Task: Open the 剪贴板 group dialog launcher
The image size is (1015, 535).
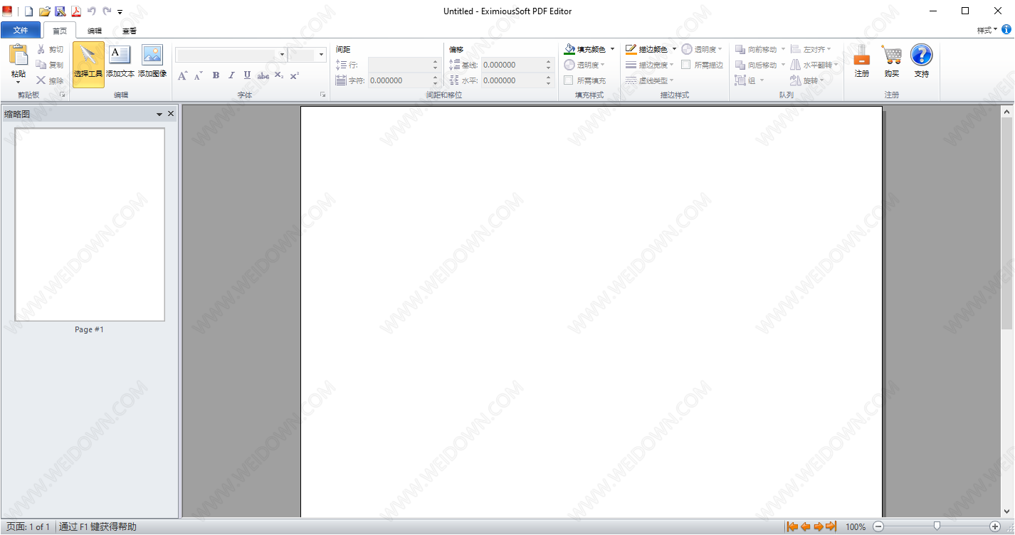Action: [63, 95]
